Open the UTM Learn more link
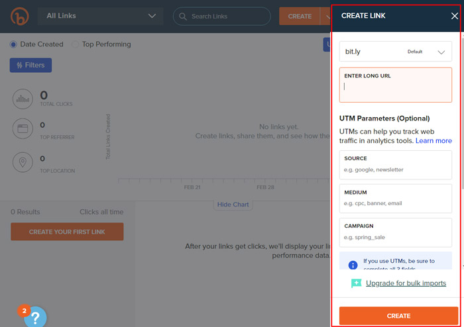 434,140
